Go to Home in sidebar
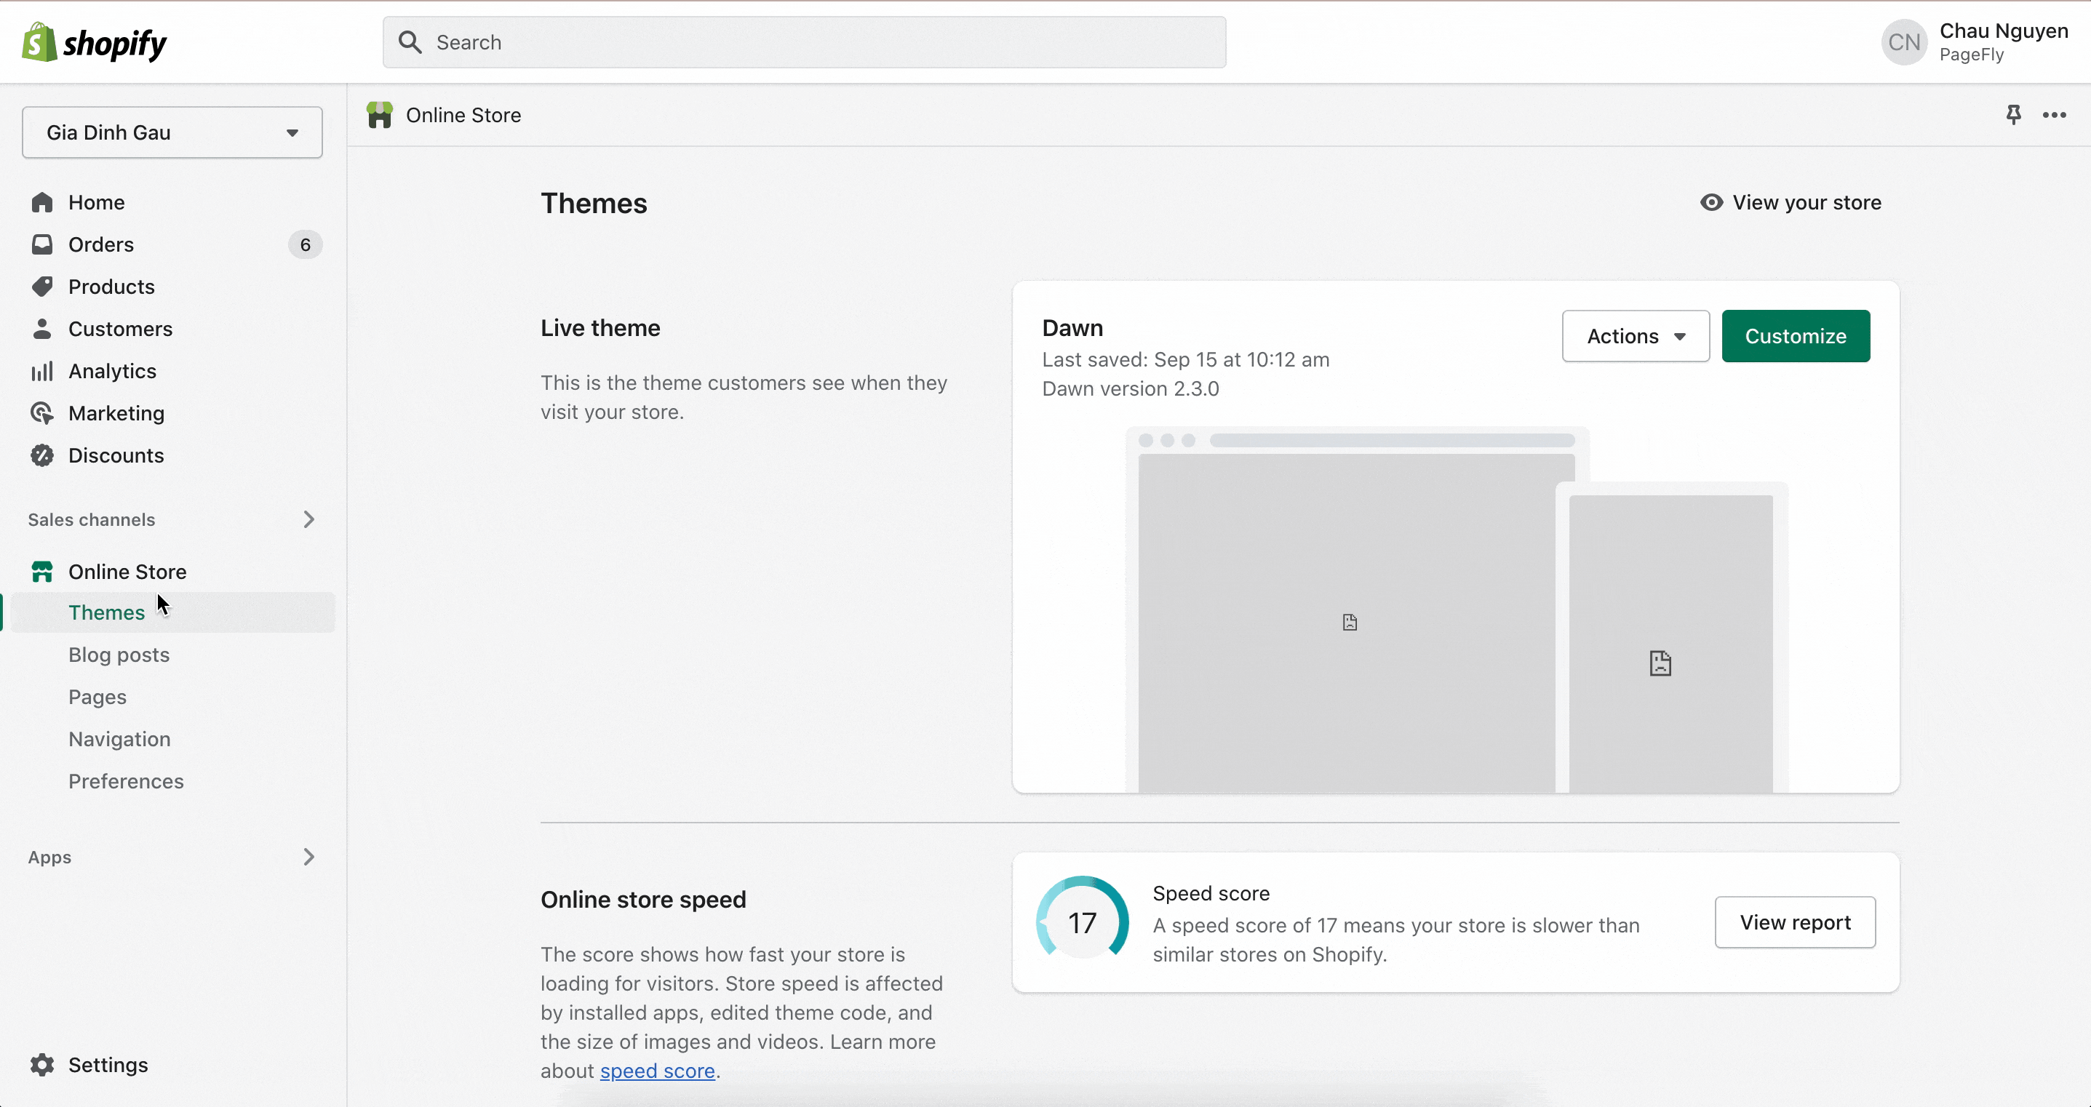Image resolution: width=2091 pixels, height=1107 pixels. tap(96, 202)
